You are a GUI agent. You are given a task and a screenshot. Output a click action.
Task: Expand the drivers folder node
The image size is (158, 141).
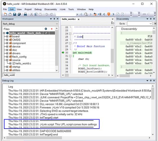(x=7, y=53)
